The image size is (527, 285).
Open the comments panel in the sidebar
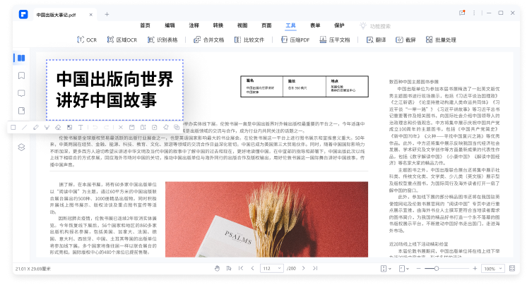click(x=22, y=93)
